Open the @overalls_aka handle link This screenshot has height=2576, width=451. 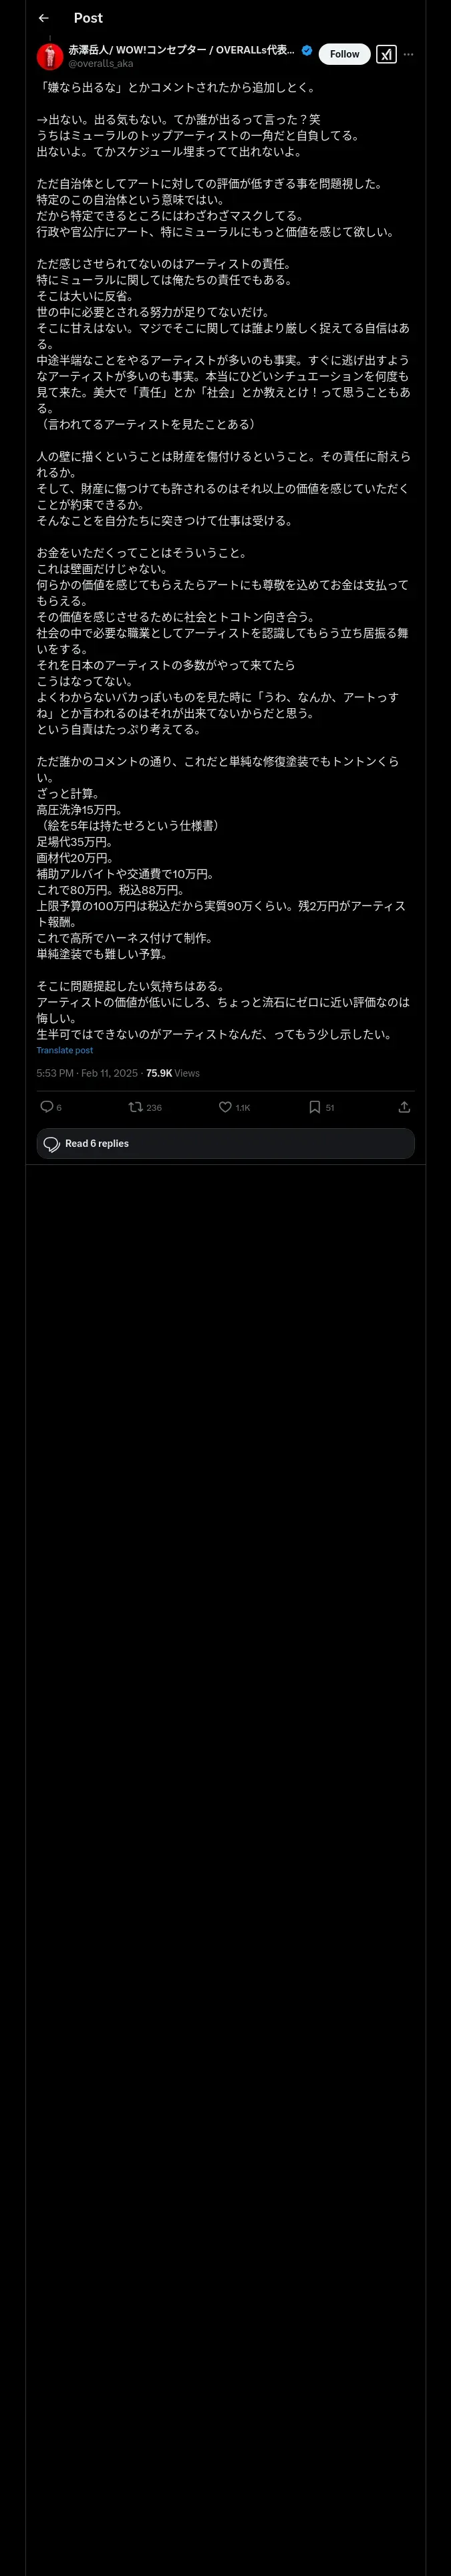pos(100,63)
